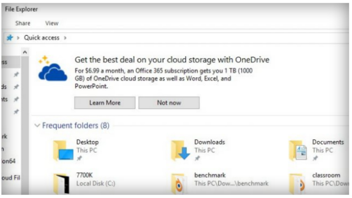
Task: Expand the Quick access breadcrumb chevron
Action: click(x=65, y=38)
